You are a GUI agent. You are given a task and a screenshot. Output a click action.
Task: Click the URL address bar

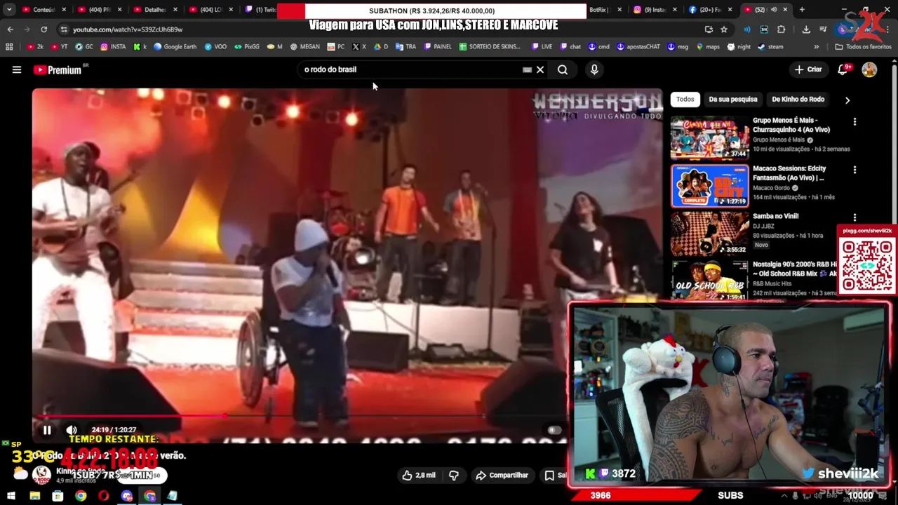[x=379, y=29]
